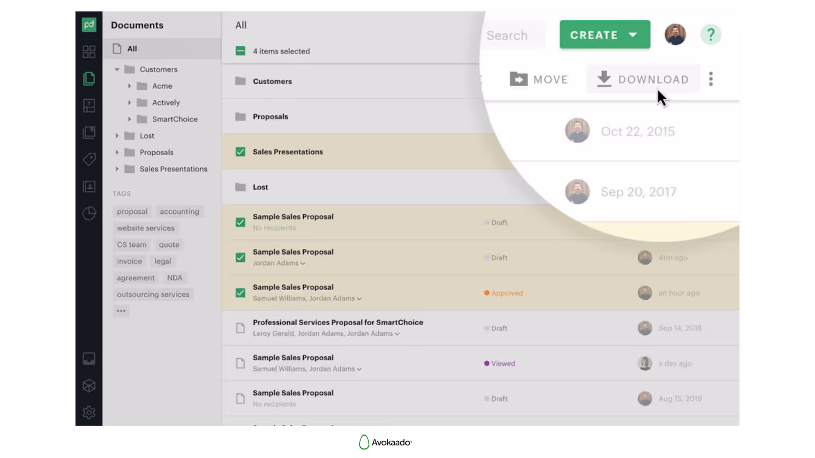
Task: View Reports via the pie chart icon
Action: (x=89, y=214)
